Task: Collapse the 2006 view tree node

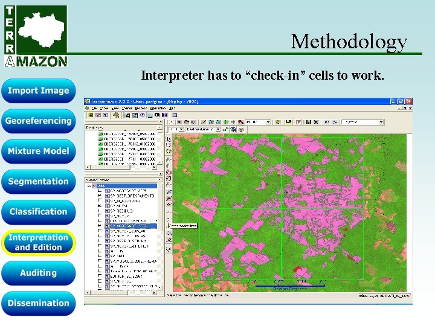Action: pyautogui.click(x=89, y=186)
